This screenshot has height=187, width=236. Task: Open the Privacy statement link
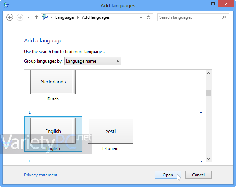(41, 175)
